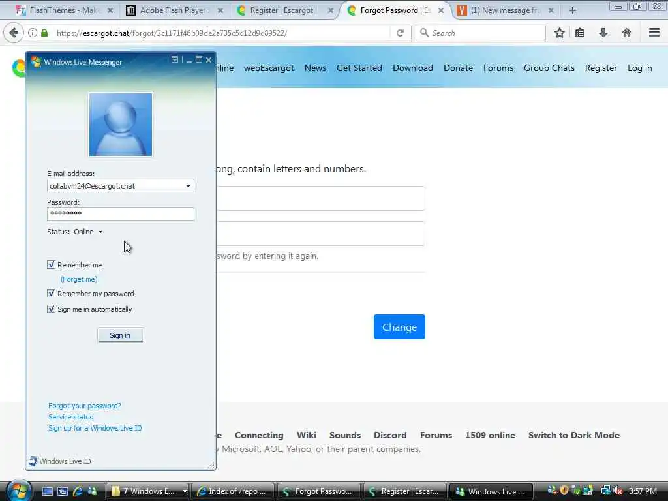Expand Windows Explorer taskbar group arrow
668x501 pixels.
pos(185,491)
